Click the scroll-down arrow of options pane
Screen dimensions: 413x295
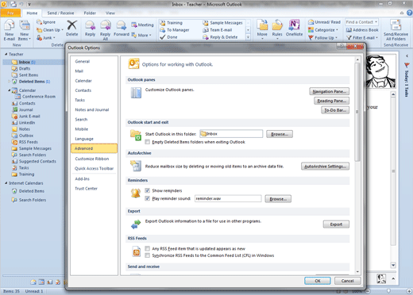[x=357, y=271]
